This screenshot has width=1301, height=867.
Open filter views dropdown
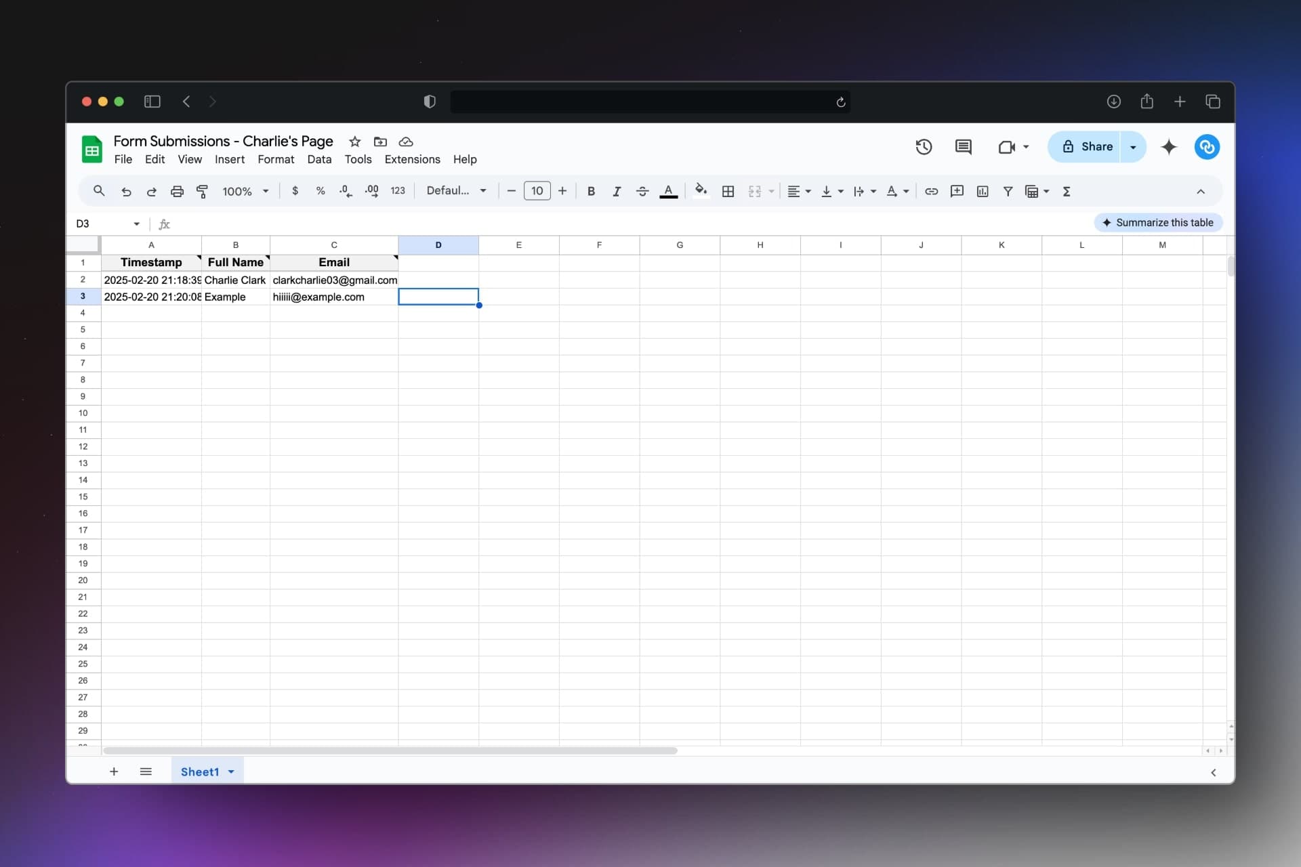(x=1037, y=192)
